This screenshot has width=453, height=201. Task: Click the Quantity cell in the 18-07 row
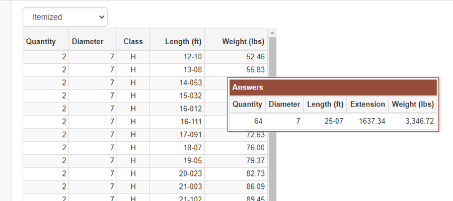(x=46, y=148)
